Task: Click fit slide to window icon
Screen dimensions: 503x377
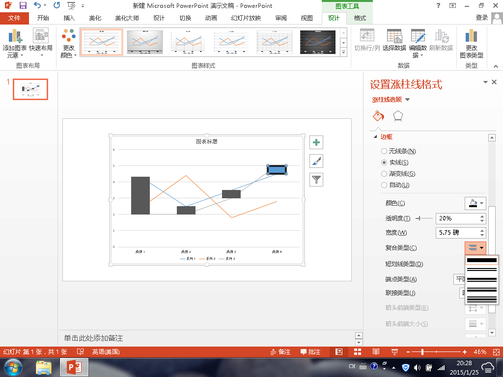Action: pos(496,351)
